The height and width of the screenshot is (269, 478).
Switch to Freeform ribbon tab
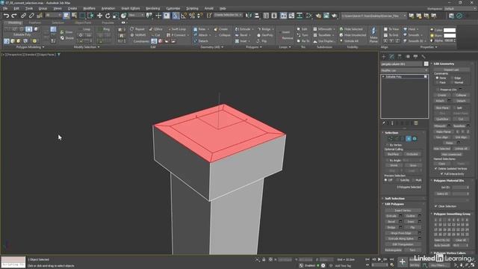point(34,22)
